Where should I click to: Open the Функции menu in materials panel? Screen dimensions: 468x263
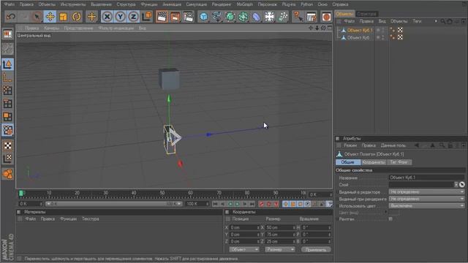pos(68,219)
